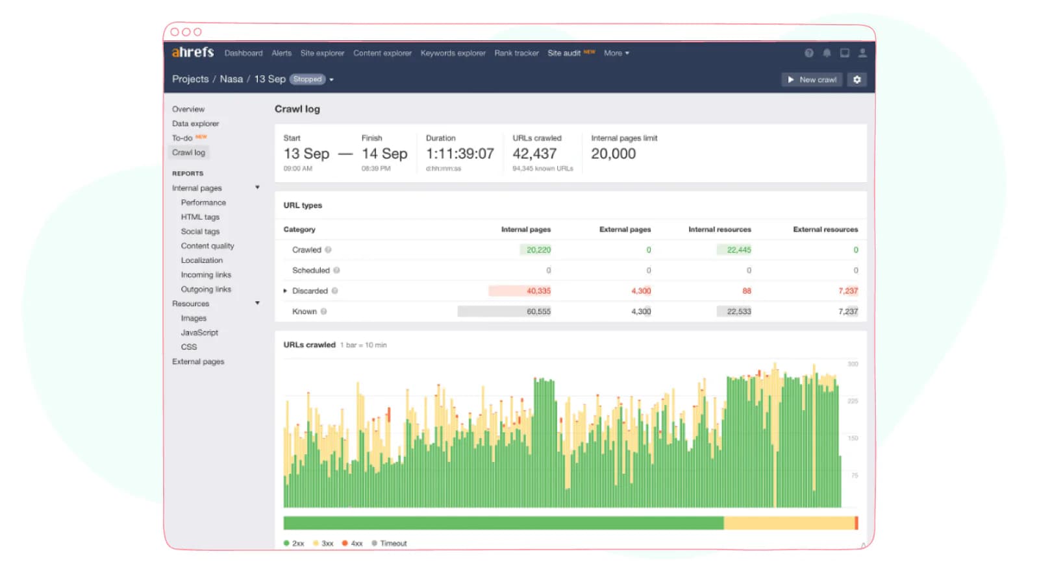Open Rank tracker
The height and width of the screenshot is (571, 1039).
517,53
